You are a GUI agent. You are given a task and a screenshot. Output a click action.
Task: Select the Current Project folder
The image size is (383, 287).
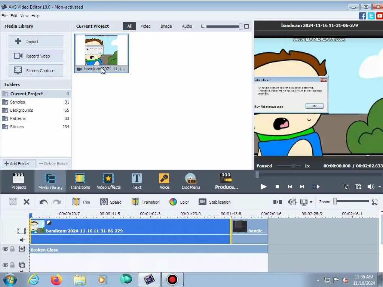(x=36, y=94)
